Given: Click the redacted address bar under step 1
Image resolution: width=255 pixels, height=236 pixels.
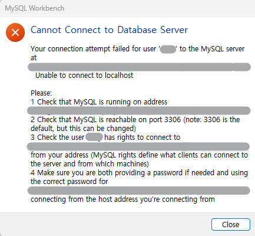Looking at the screenshot, I should click(139, 110).
